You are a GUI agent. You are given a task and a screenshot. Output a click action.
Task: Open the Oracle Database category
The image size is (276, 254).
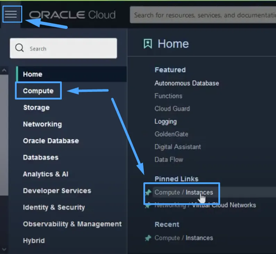[51, 141]
